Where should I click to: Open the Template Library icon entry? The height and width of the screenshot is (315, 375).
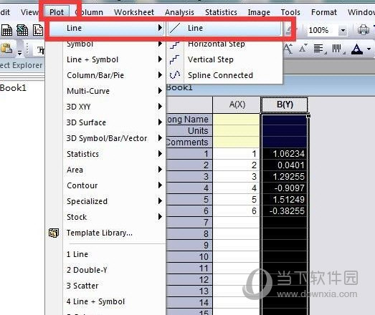54,233
